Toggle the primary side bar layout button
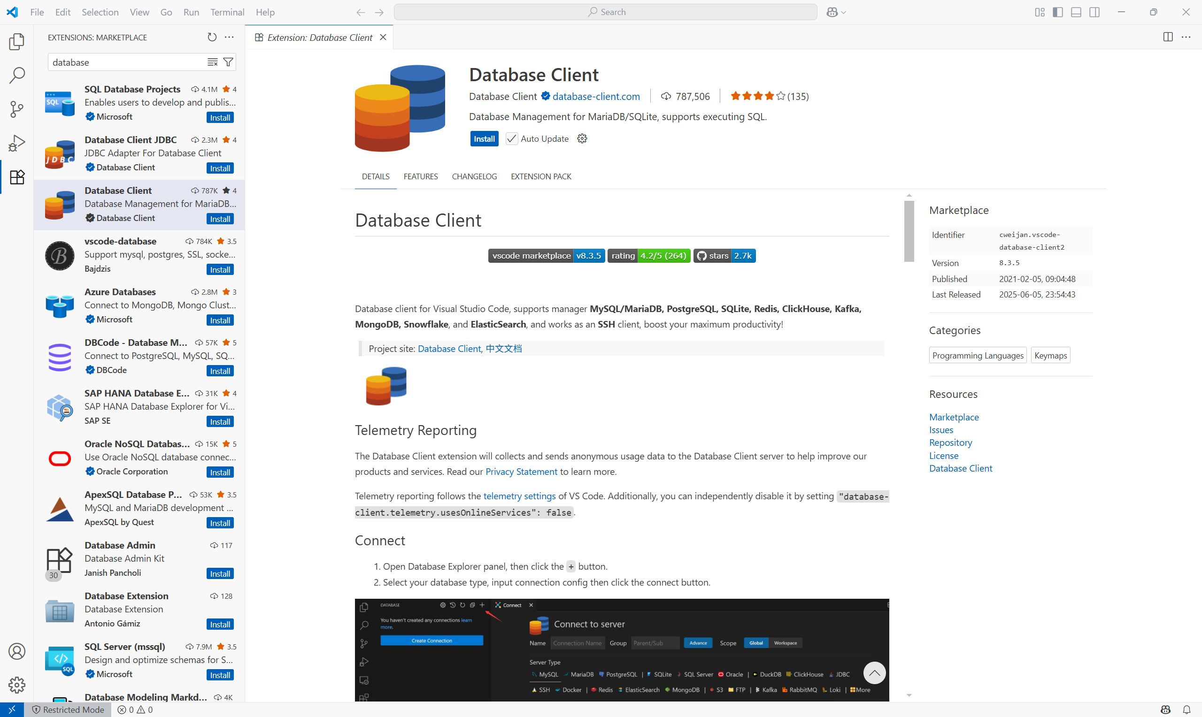 point(1057,12)
